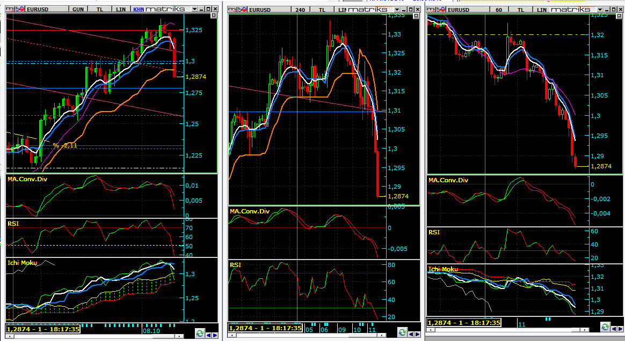
Task: Open the 'm' menu icon in the 60 chart window
Action: (431, 10)
